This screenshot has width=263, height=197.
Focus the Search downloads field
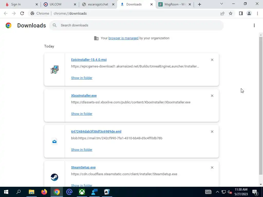(x=136, y=25)
